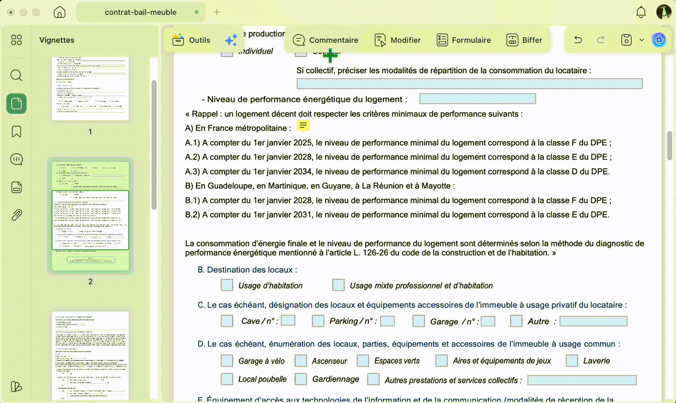Open the attachments paperclip panel
This screenshot has height=403, width=676.
(x=16, y=215)
